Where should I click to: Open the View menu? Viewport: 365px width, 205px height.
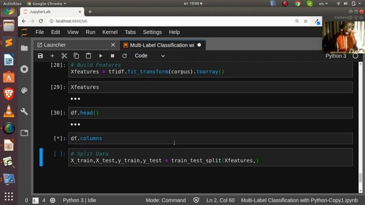point(73,32)
